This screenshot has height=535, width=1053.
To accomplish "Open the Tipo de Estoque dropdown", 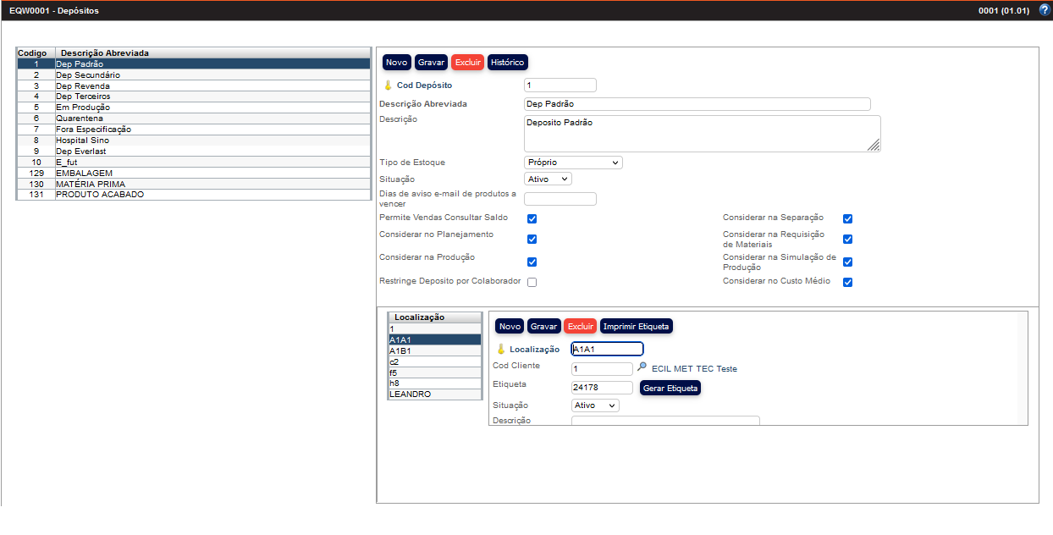I will pyautogui.click(x=573, y=163).
